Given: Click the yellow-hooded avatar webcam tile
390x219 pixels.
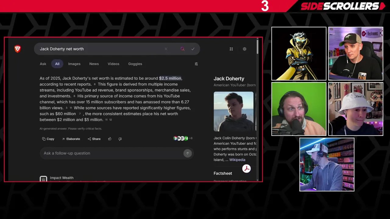Looking at the screenshot, I should 299,54.
